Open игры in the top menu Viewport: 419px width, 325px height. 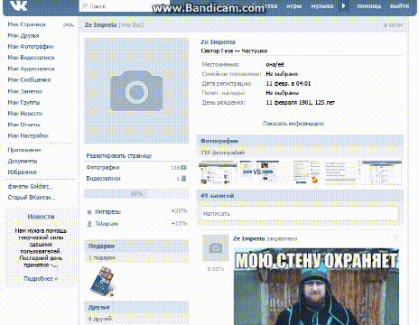click(293, 5)
